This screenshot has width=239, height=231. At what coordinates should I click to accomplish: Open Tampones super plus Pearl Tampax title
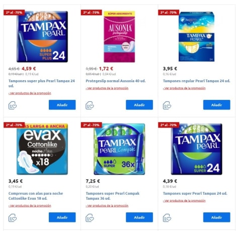click(x=42, y=83)
